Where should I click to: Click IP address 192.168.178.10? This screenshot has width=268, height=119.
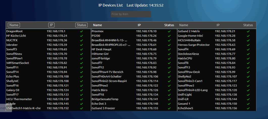(x=146, y=31)
